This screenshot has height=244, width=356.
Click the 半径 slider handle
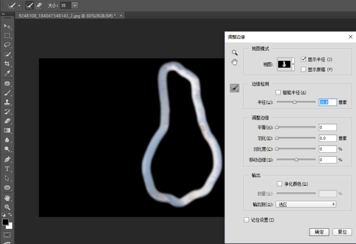[295, 102]
